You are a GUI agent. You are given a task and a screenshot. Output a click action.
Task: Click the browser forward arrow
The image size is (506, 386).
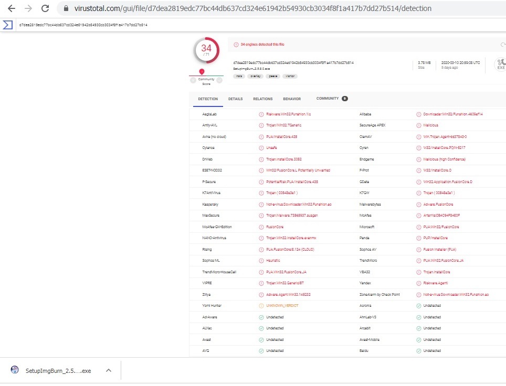pyautogui.click(x=28, y=8)
